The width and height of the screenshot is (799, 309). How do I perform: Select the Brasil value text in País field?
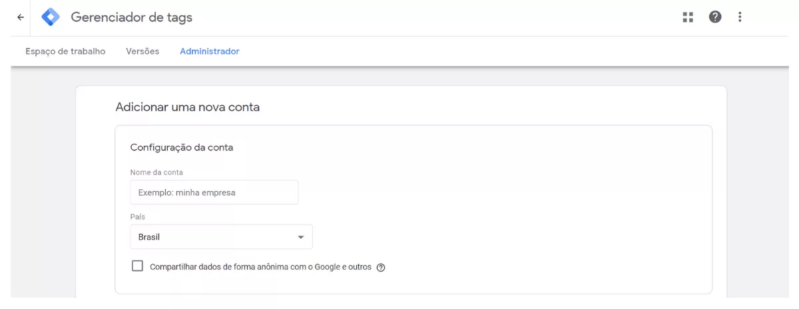click(x=149, y=237)
